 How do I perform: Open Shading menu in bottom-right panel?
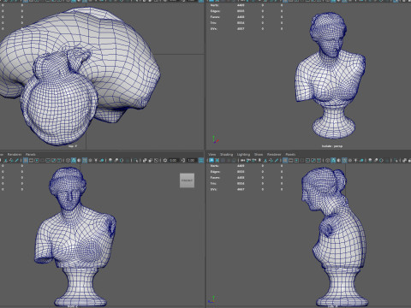tap(227, 154)
